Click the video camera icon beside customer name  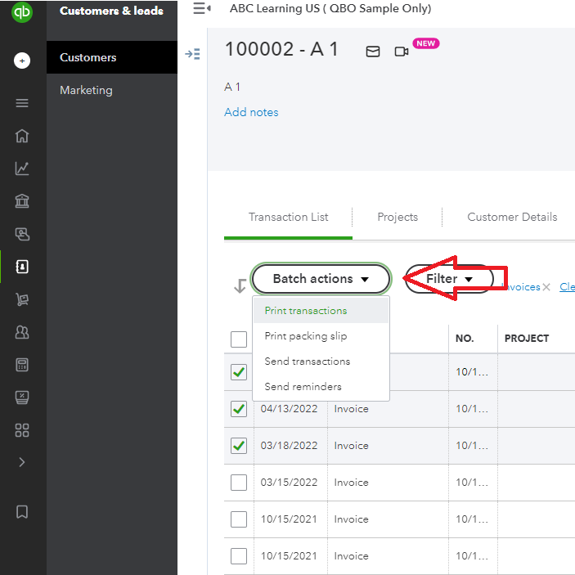pos(401,52)
